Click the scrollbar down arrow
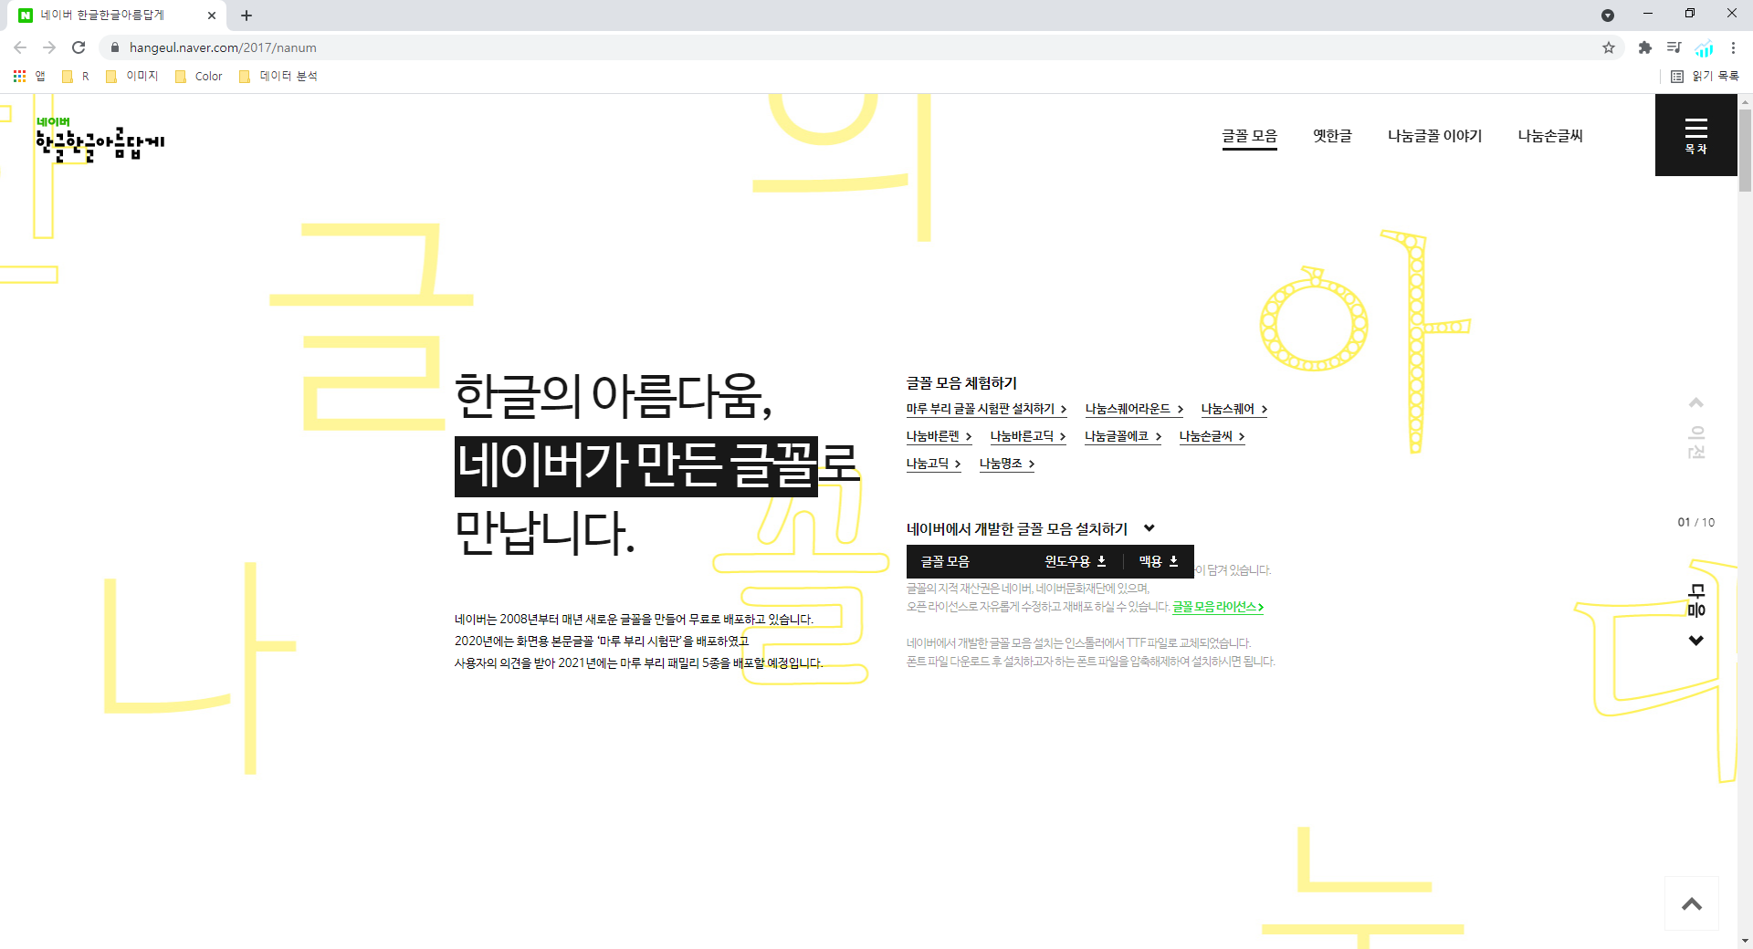Screen dimensions: 1753x949 tap(1745, 941)
